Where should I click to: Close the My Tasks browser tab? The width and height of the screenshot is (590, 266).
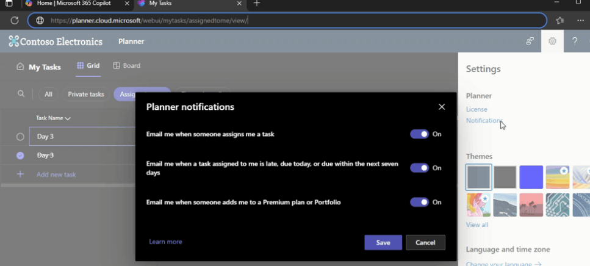click(239, 4)
